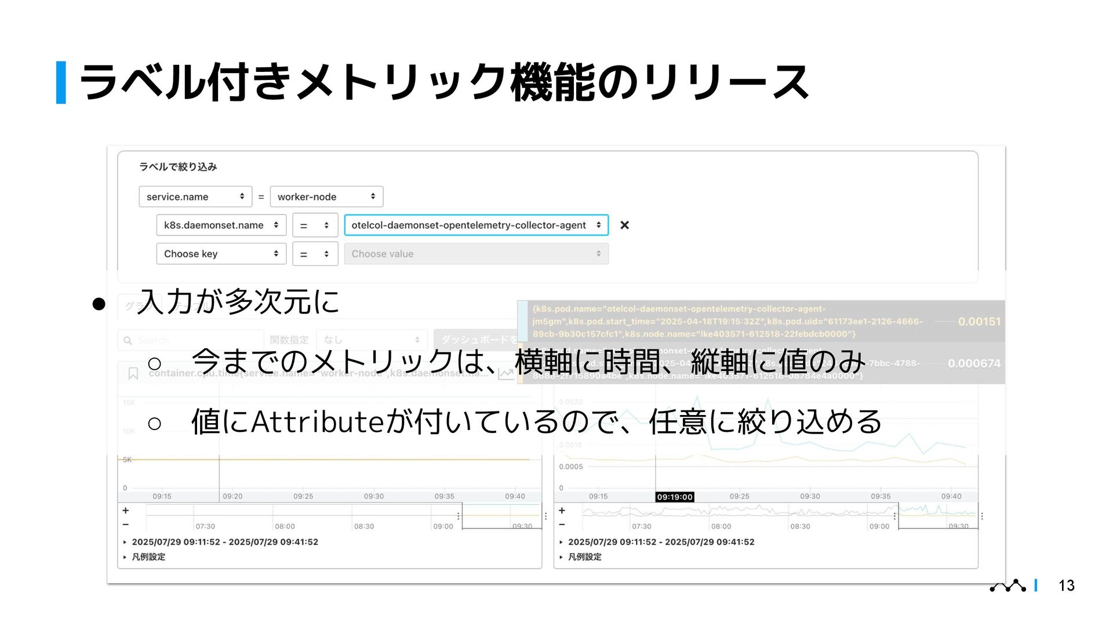Viewport: 1113px width, 626px height.
Task: Click the zoom-out minus on left graph
Action: (x=126, y=525)
